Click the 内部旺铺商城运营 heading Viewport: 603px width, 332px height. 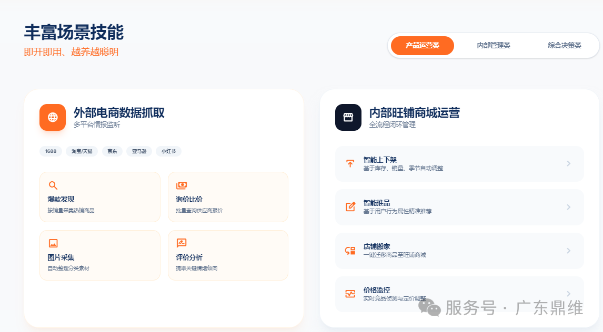pyautogui.click(x=415, y=113)
